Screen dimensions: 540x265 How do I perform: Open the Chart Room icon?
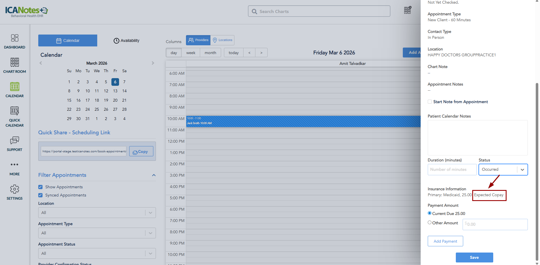point(14,63)
